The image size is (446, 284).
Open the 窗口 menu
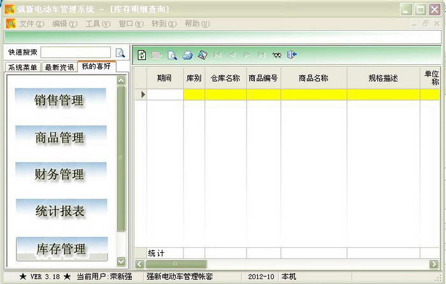pyautogui.click(x=131, y=24)
